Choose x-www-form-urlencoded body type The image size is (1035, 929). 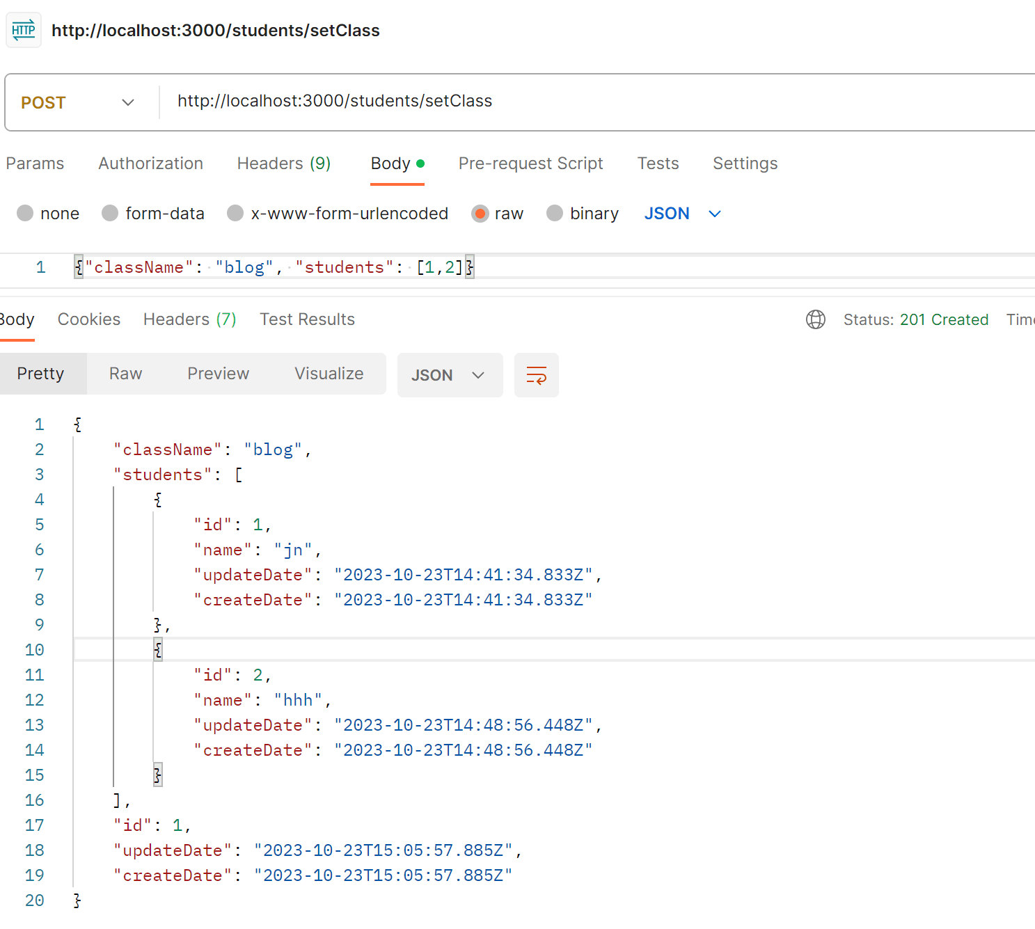tap(236, 213)
